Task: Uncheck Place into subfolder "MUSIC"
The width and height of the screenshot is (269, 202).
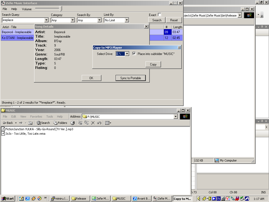Action: [x=134, y=54]
